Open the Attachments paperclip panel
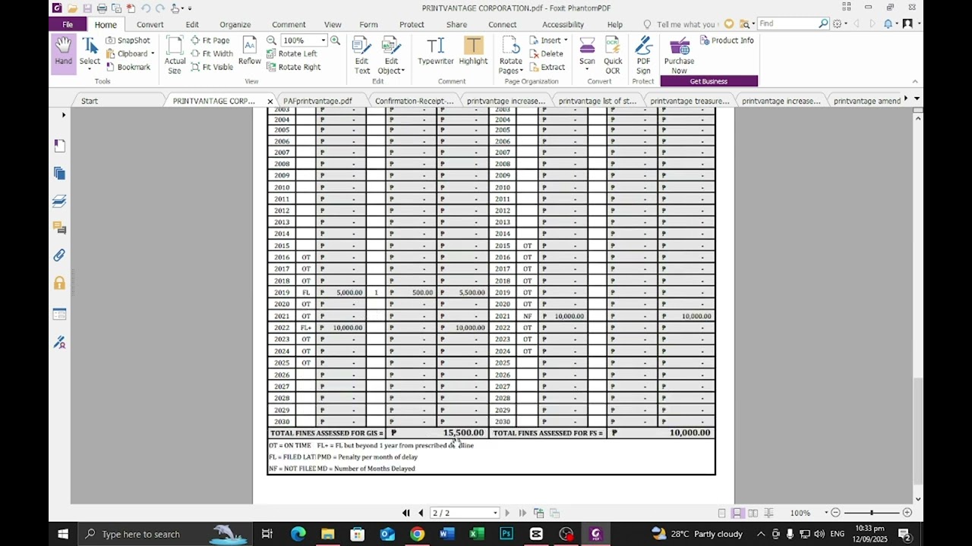The image size is (972, 546). (59, 256)
